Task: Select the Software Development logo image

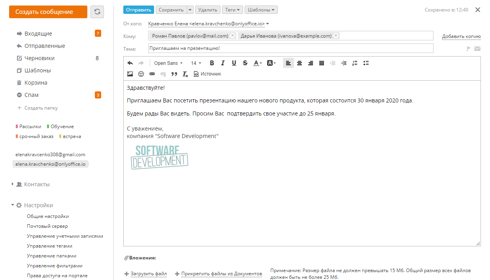Action: click(x=160, y=157)
